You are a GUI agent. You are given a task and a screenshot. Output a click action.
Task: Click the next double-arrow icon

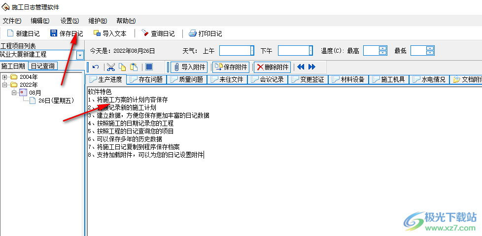coord(311,67)
